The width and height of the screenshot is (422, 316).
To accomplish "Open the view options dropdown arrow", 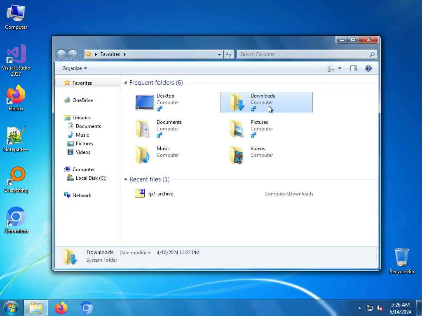I will (340, 68).
